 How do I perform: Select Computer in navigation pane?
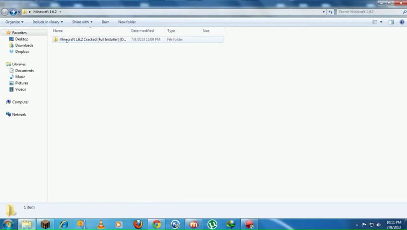point(20,102)
